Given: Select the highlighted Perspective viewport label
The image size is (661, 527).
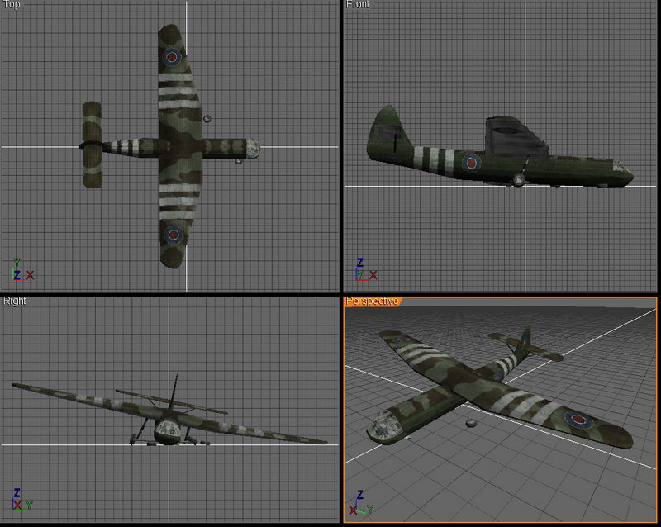Looking at the screenshot, I should pos(372,301).
